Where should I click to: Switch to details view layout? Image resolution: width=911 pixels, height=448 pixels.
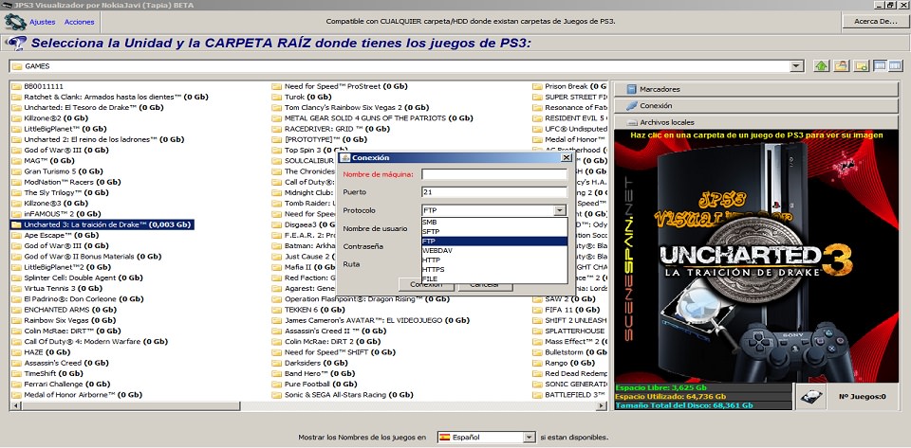[895, 66]
